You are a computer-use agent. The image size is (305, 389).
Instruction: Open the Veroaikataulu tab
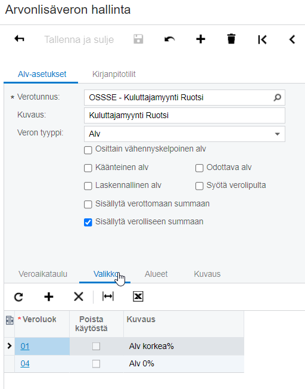tap(43, 274)
